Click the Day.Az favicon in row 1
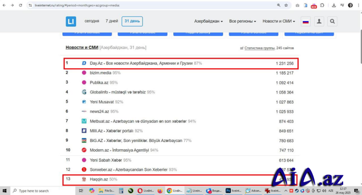362x195 pixels. tap(84, 63)
